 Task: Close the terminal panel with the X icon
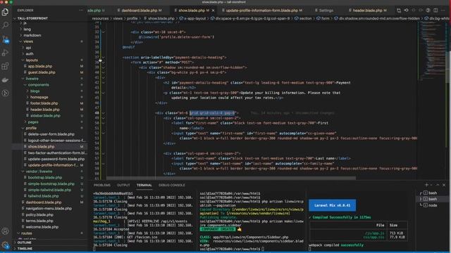point(444,185)
